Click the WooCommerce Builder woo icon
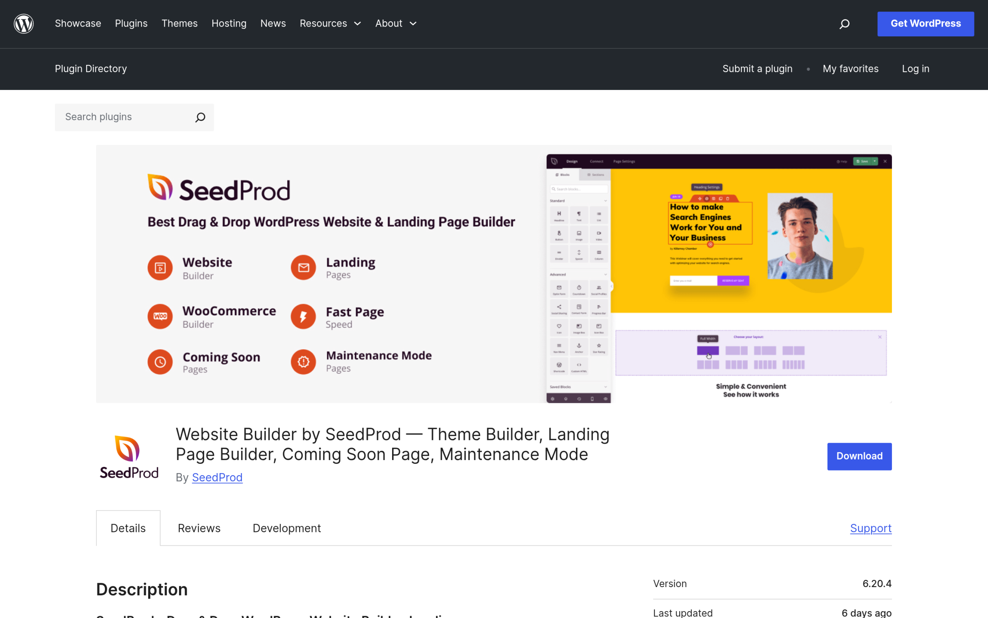 point(160,316)
